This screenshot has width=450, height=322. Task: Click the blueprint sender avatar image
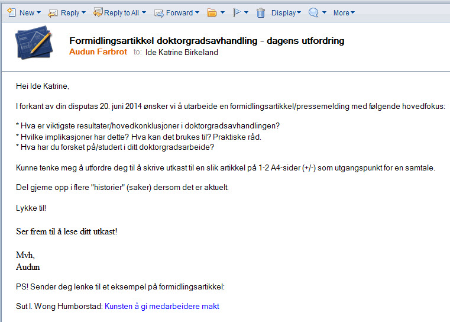[34, 46]
